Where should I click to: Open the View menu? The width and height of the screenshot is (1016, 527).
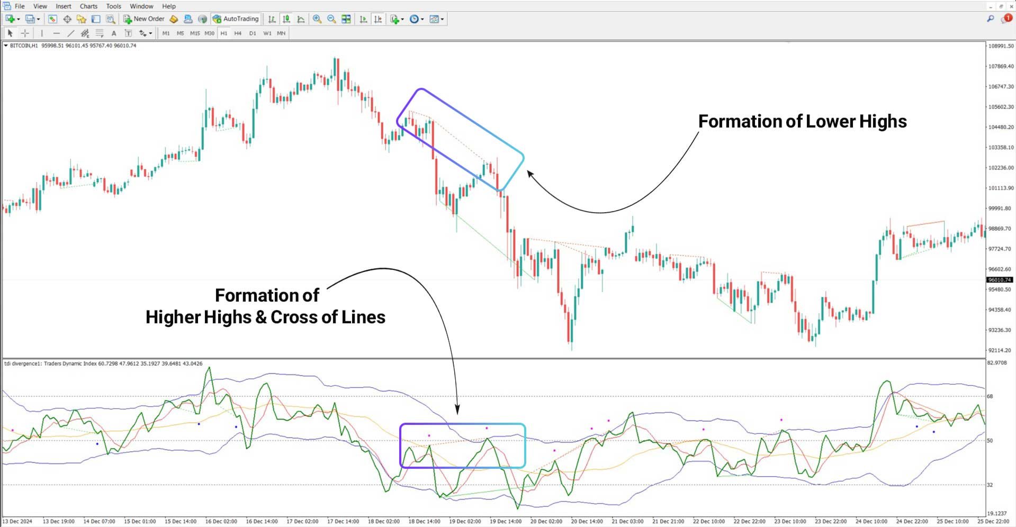pyautogui.click(x=40, y=6)
